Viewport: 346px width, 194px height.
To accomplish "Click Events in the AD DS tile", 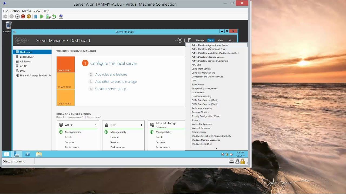I will point(69,137).
